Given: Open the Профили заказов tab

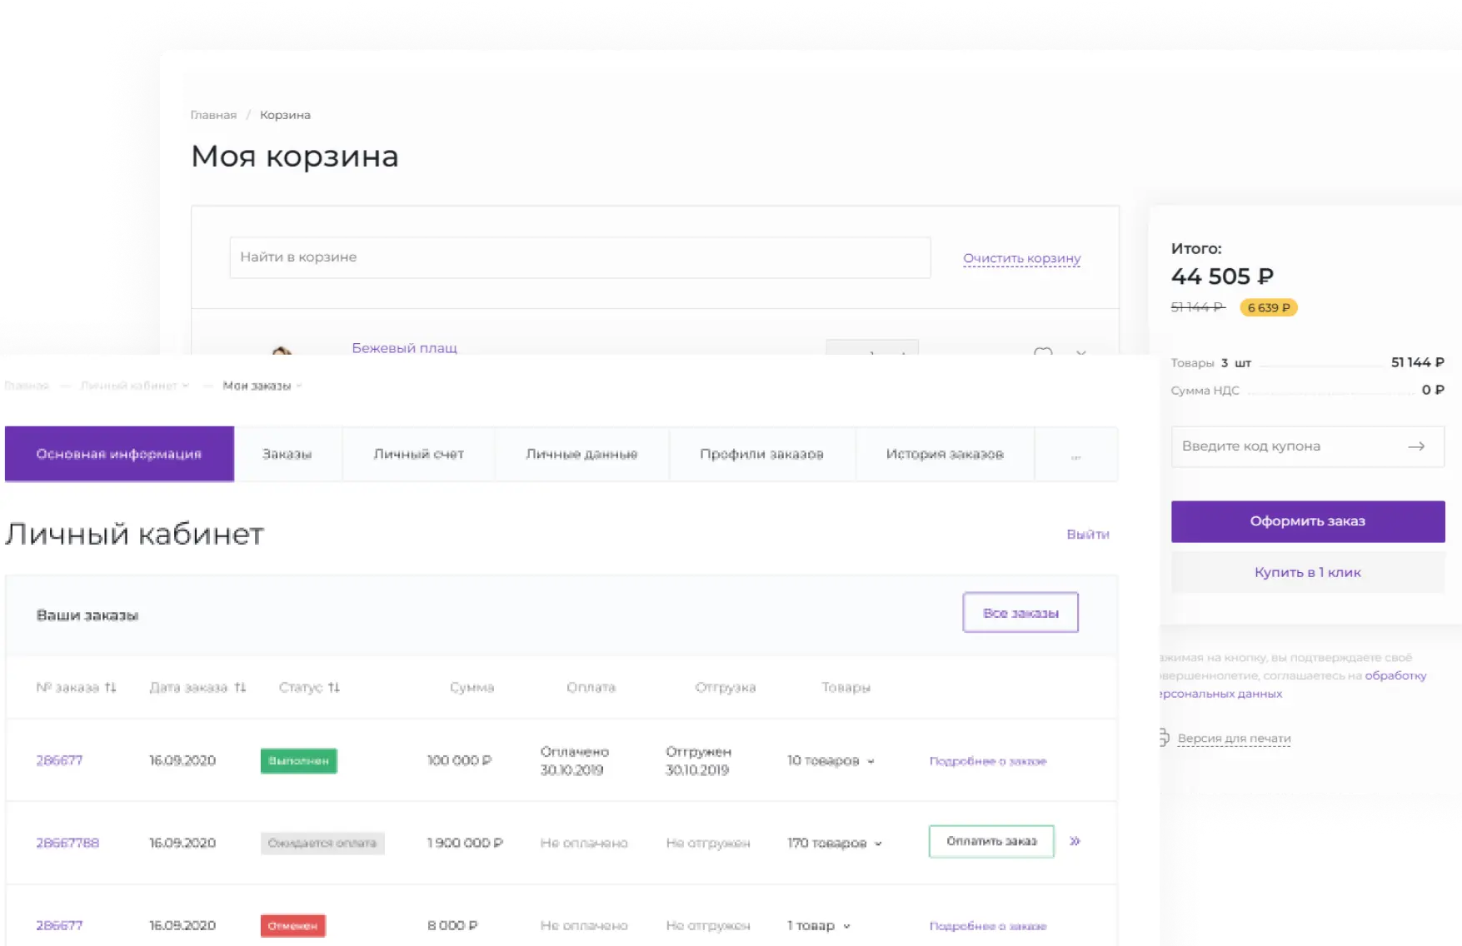Looking at the screenshot, I should 761,454.
